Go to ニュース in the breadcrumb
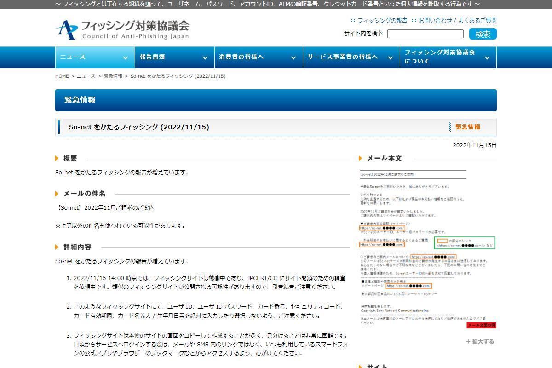 [86, 76]
